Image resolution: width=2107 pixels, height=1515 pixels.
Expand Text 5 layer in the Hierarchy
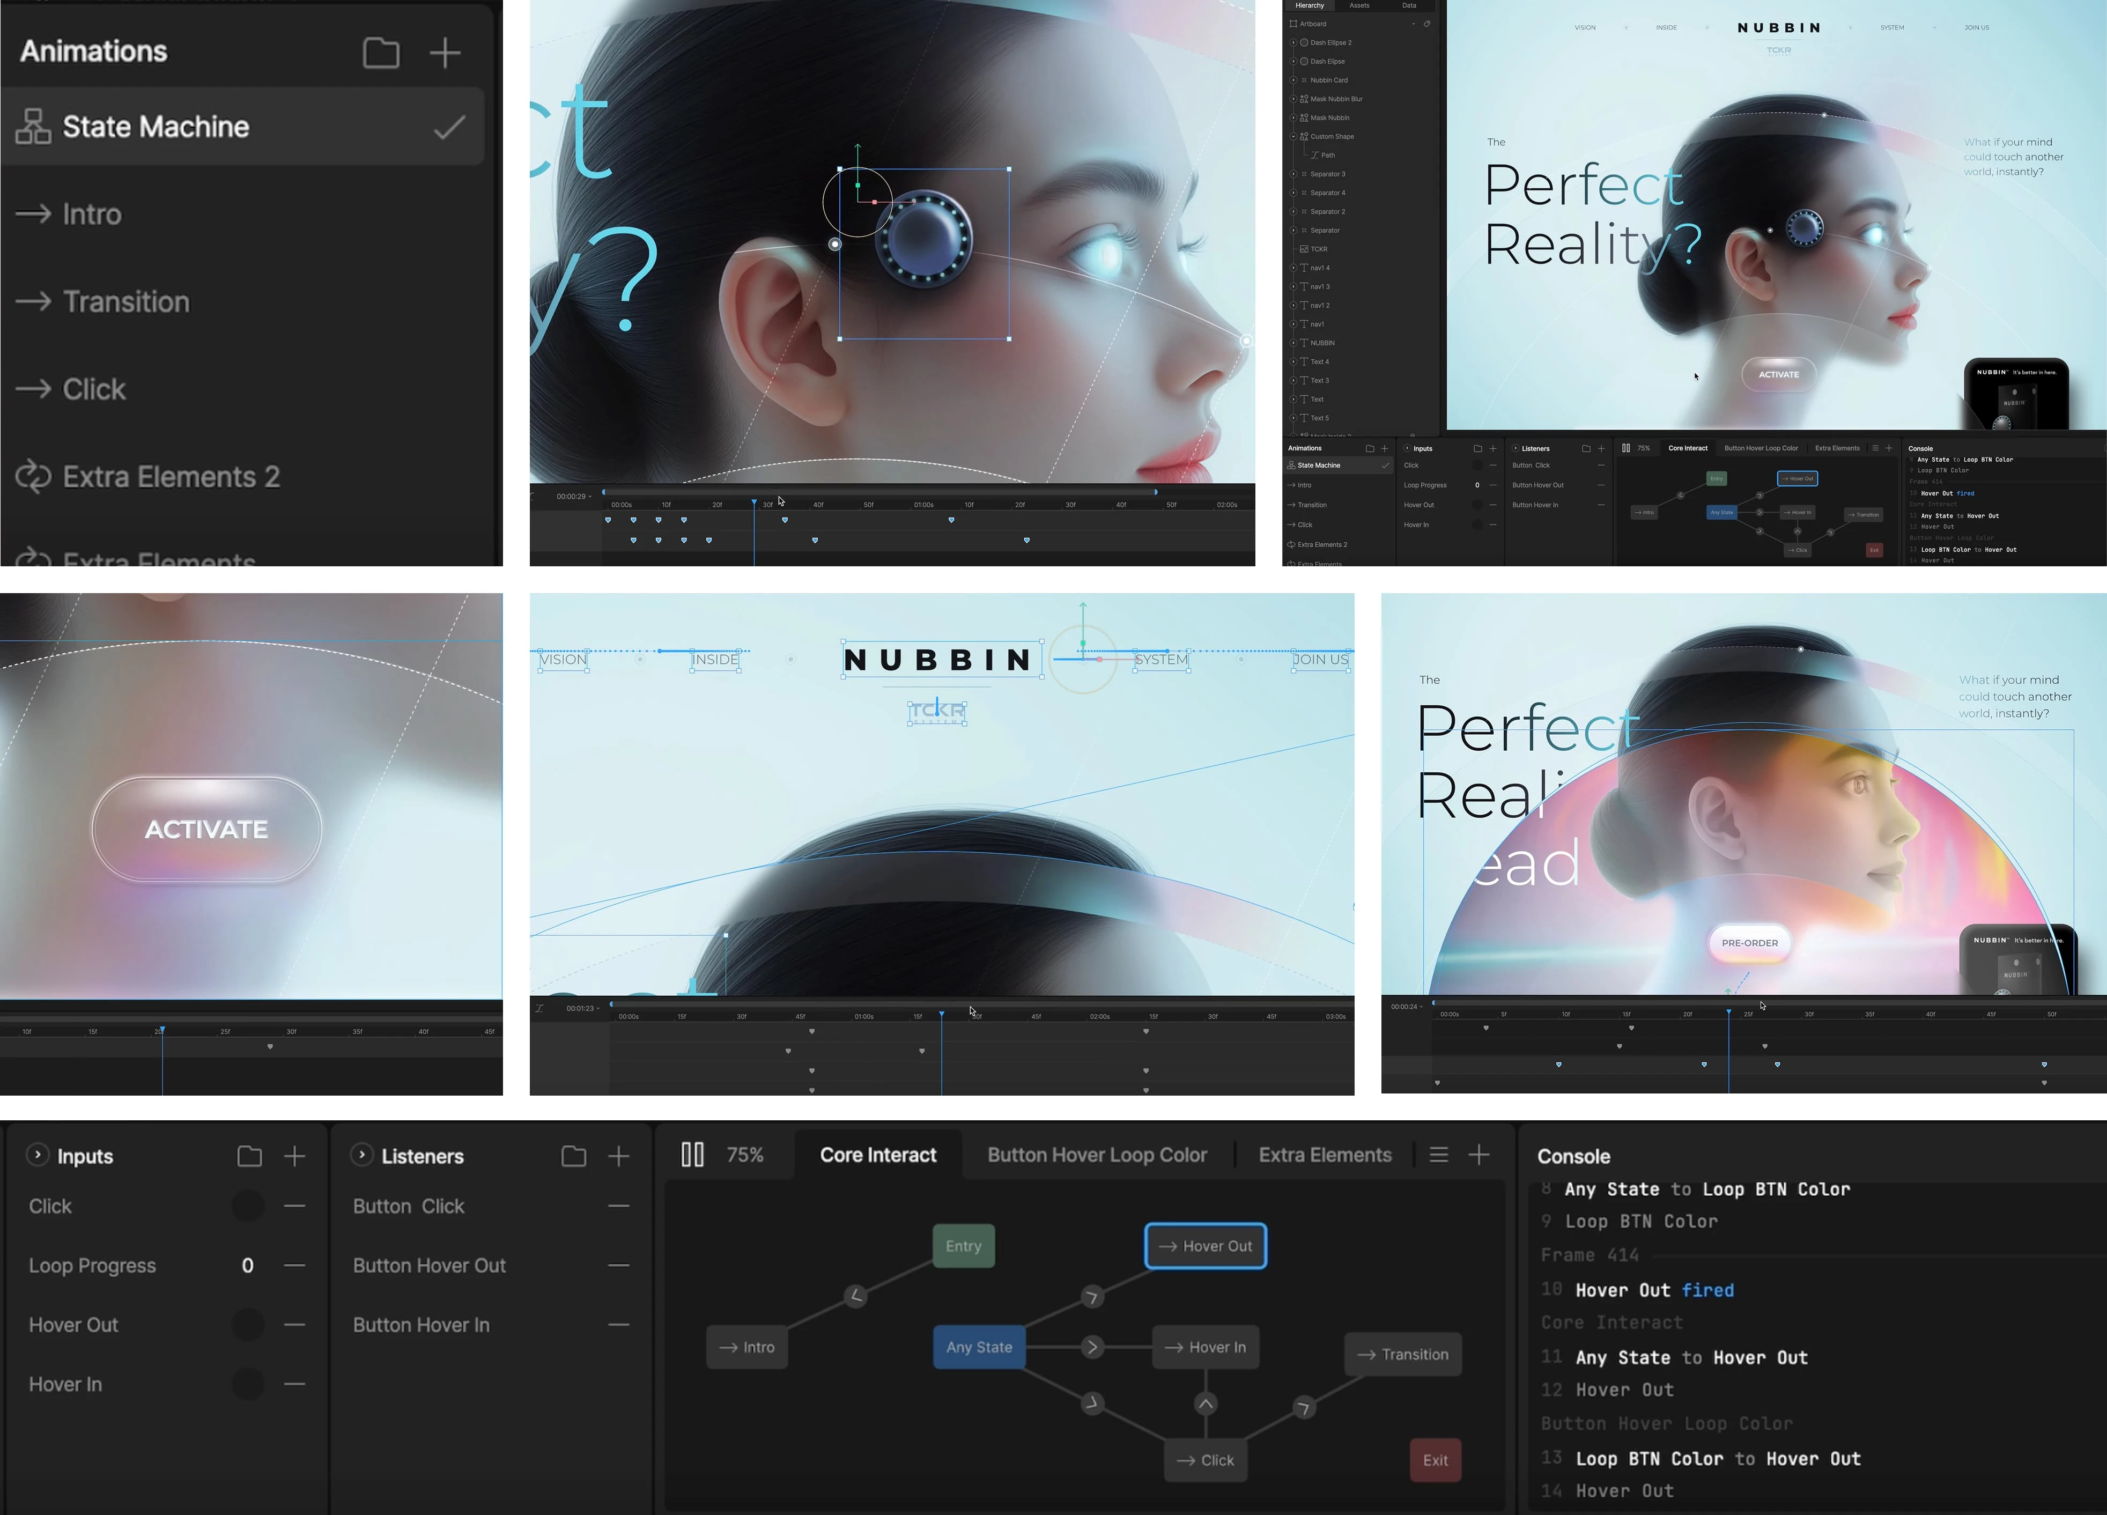1293,418
